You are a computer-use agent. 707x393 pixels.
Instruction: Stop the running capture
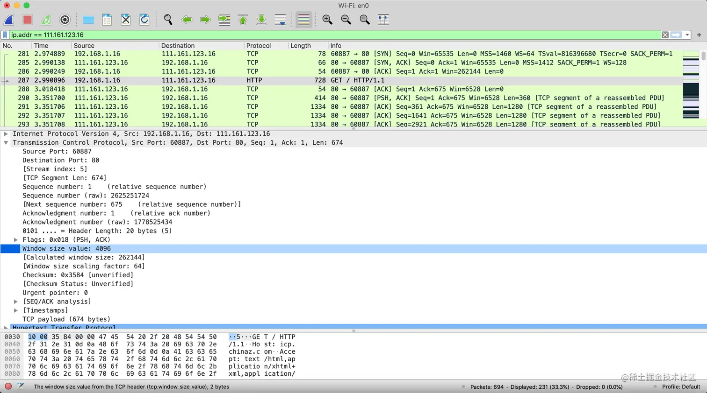28,20
